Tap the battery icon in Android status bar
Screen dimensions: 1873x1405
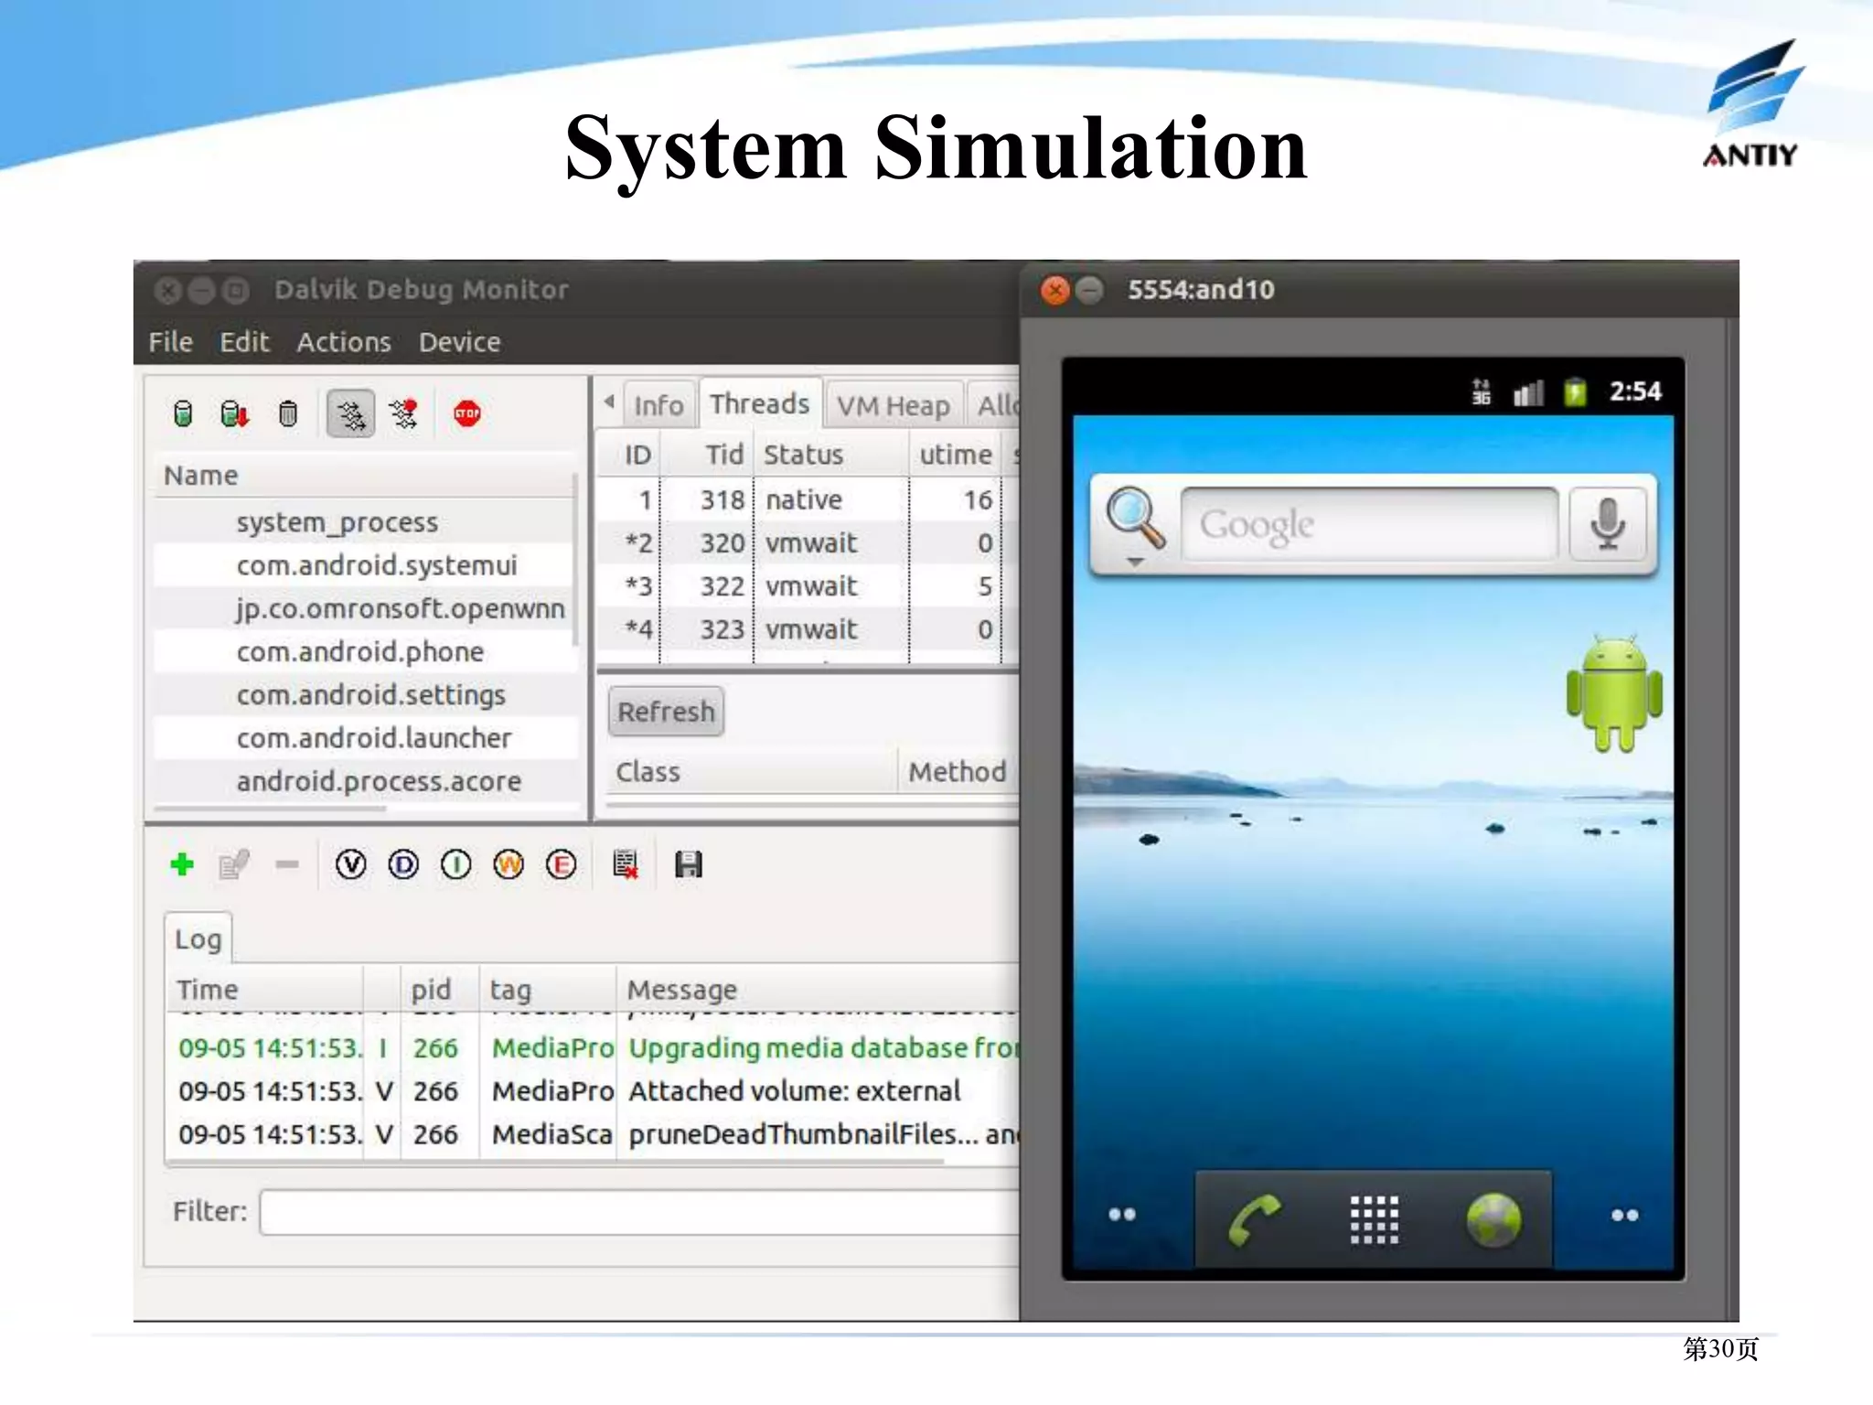point(1575,391)
